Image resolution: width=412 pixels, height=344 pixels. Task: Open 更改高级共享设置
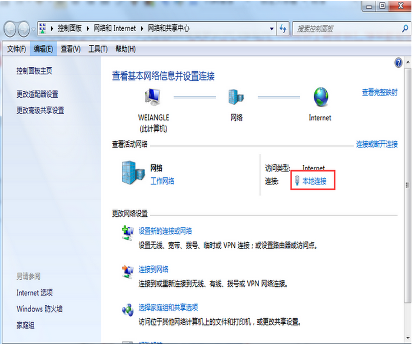pyautogui.click(x=40, y=110)
